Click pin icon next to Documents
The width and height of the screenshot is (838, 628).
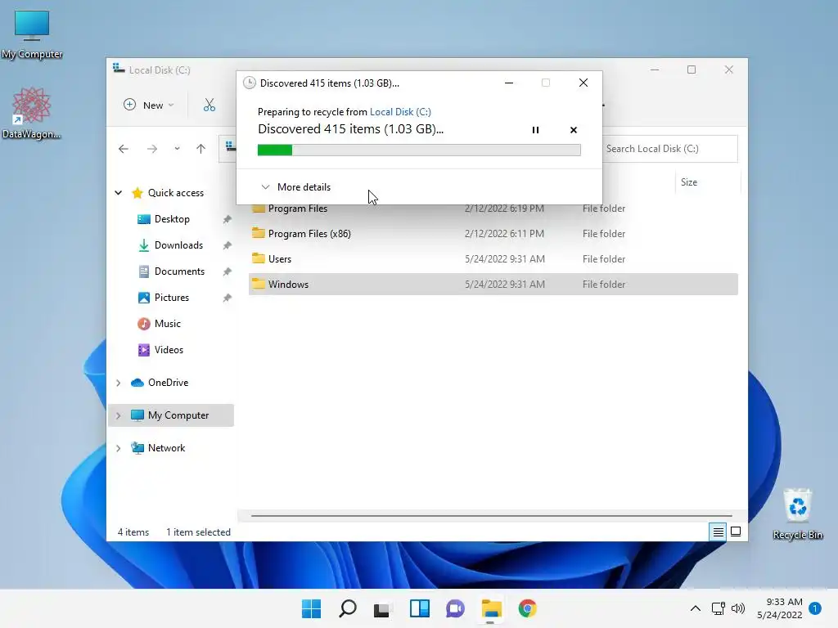click(x=228, y=271)
